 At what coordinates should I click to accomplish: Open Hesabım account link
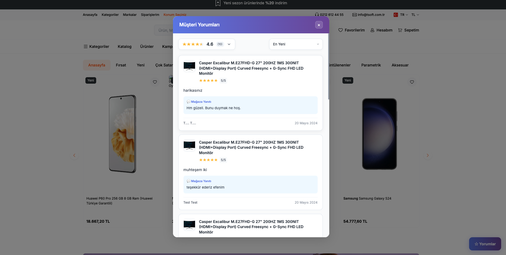coord(381,30)
